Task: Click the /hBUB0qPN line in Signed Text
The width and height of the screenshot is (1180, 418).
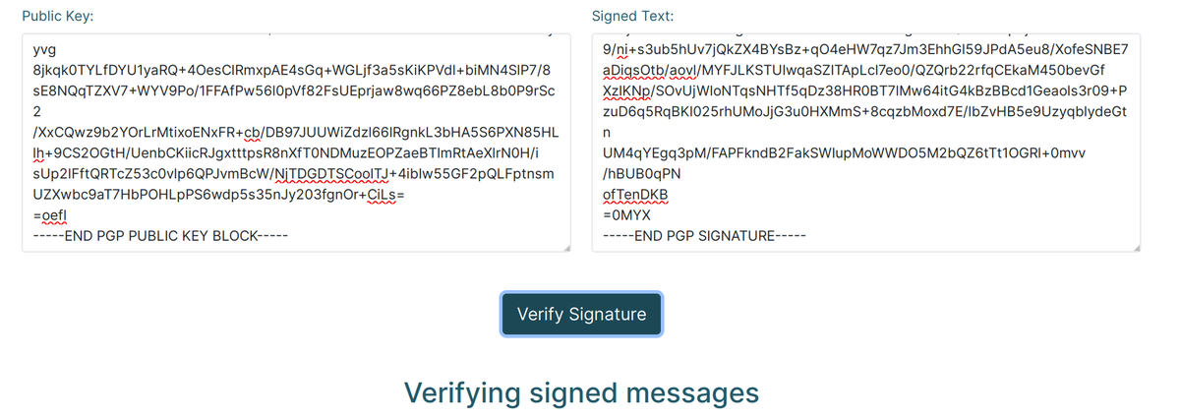Action: (642, 174)
